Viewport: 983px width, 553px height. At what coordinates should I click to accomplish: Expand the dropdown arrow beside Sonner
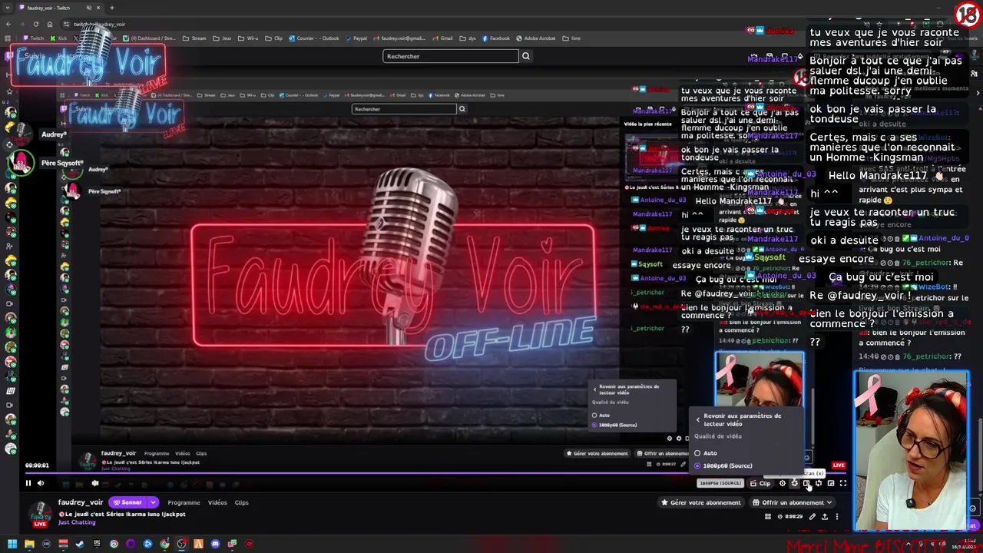click(153, 502)
